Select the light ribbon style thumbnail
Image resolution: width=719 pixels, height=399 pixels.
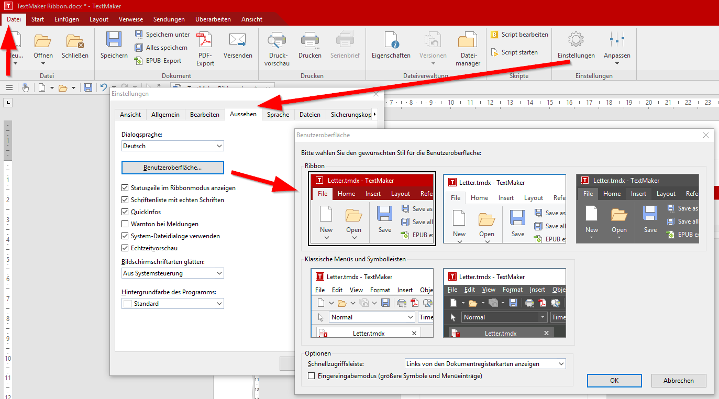(x=505, y=209)
